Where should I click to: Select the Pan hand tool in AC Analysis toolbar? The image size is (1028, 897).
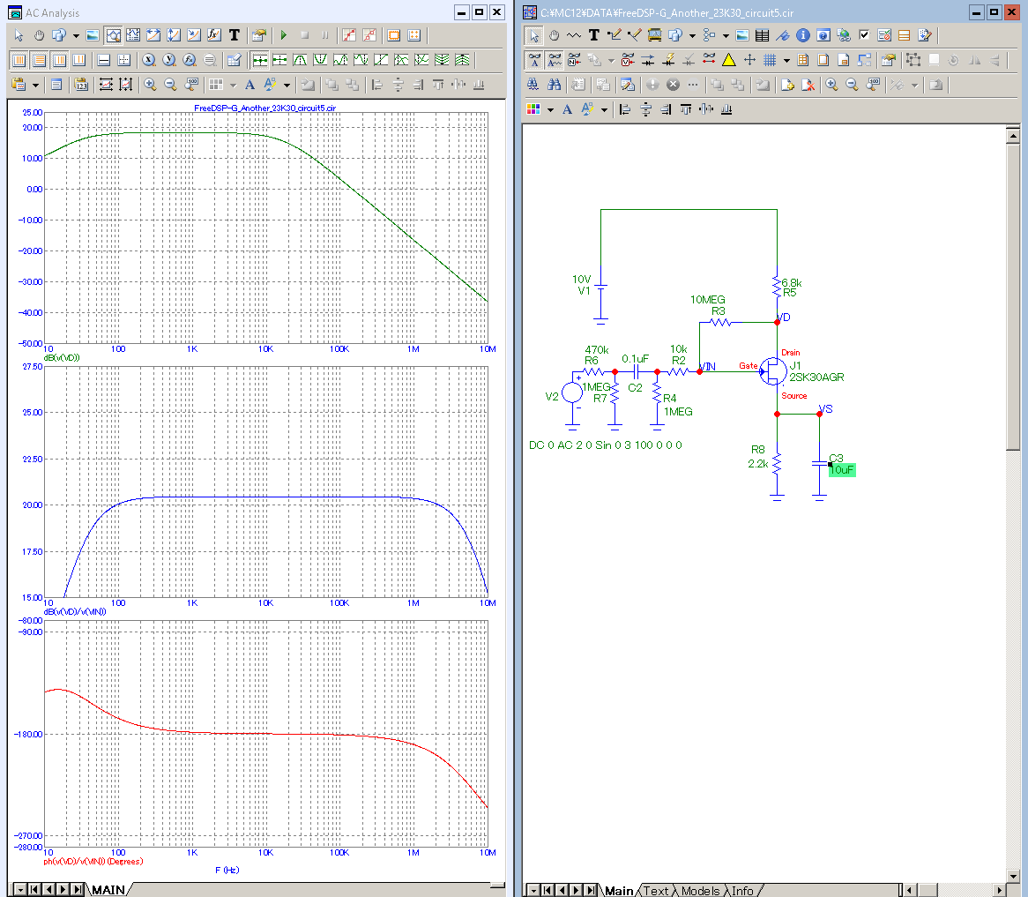point(40,35)
